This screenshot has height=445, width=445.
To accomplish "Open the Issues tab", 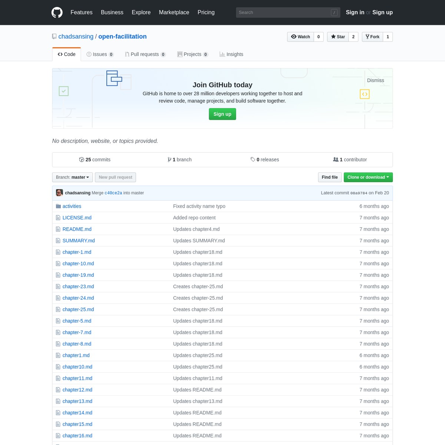I will [100, 54].
